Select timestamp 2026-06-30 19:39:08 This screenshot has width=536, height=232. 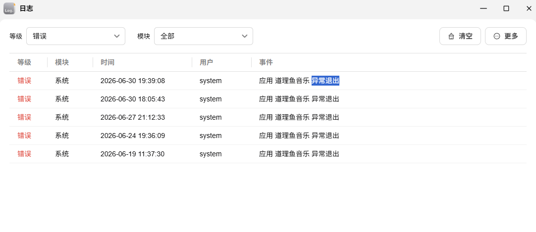133,81
